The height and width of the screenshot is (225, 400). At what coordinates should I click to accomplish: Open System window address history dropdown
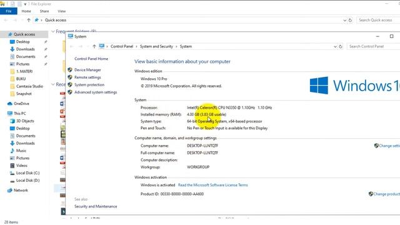[335, 47]
